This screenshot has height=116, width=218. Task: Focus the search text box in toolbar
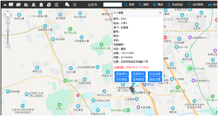point(113,5)
